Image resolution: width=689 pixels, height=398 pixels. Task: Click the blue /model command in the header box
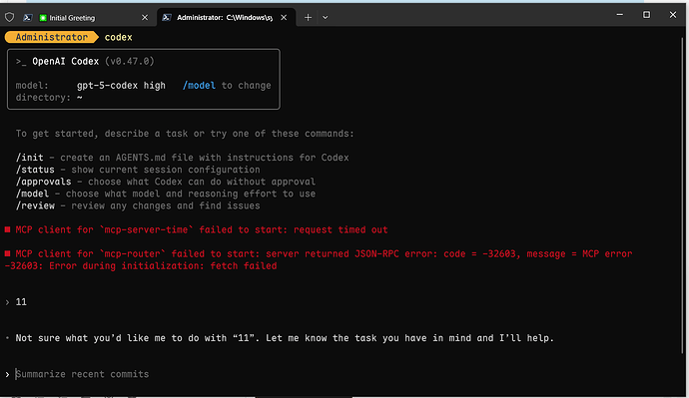click(x=199, y=86)
